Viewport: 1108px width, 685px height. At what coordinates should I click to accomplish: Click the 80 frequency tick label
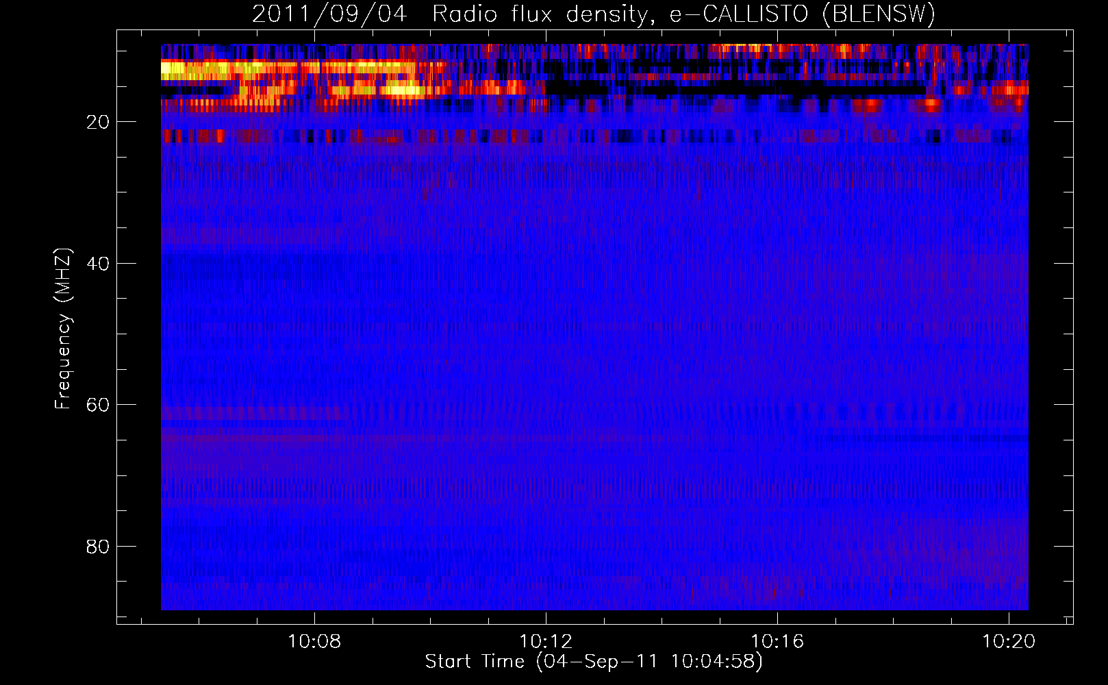(98, 547)
